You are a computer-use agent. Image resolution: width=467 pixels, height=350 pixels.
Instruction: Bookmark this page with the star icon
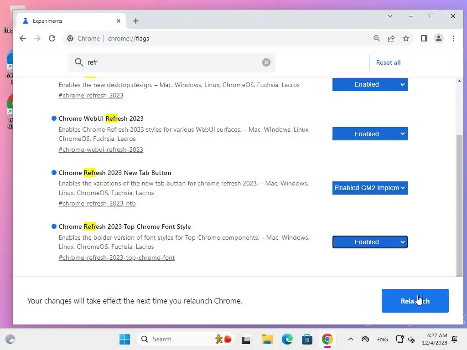pyautogui.click(x=405, y=38)
